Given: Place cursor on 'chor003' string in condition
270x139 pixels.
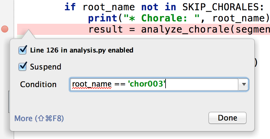Looking at the screenshot, I should (x=147, y=84).
